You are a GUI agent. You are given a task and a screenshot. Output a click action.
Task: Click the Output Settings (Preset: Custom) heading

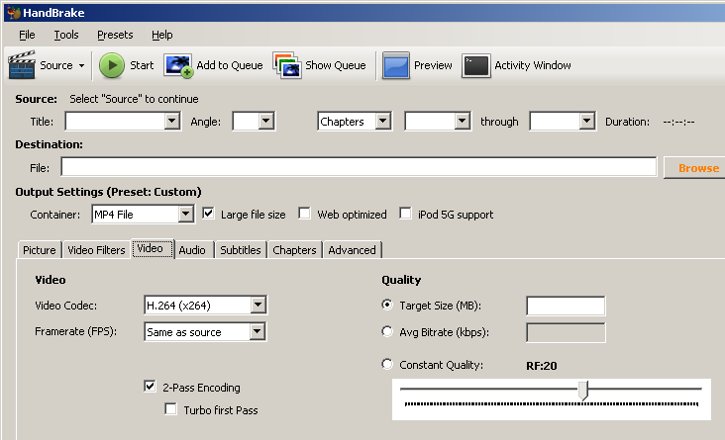[108, 192]
